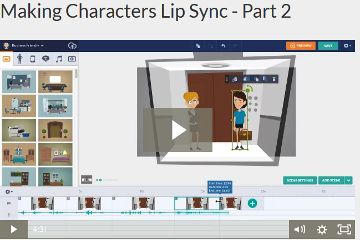Open the Backgrounds tab in the asset panel
The width and height of the screenshot is (360, 240).
pyautogui.click(x=7, y=59)
